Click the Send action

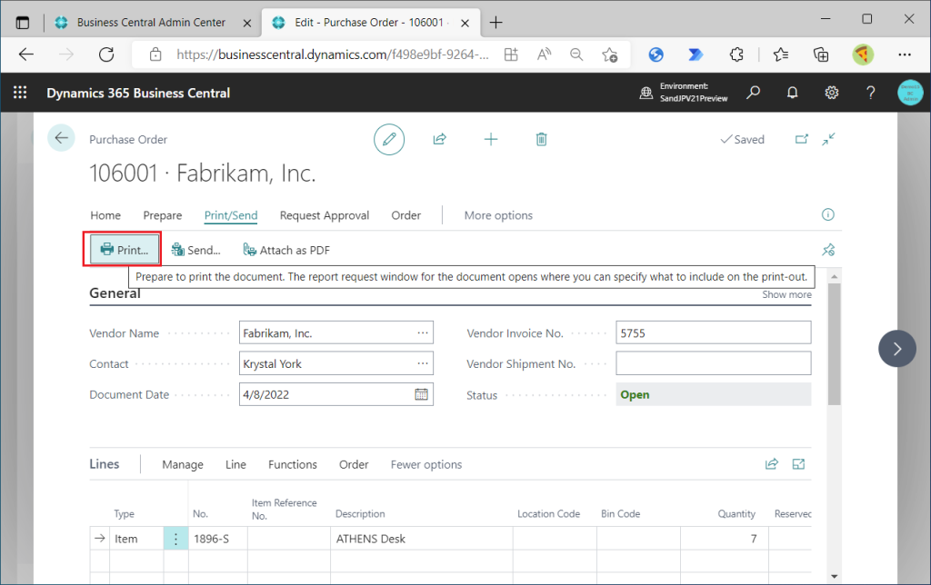pos(196,251)
